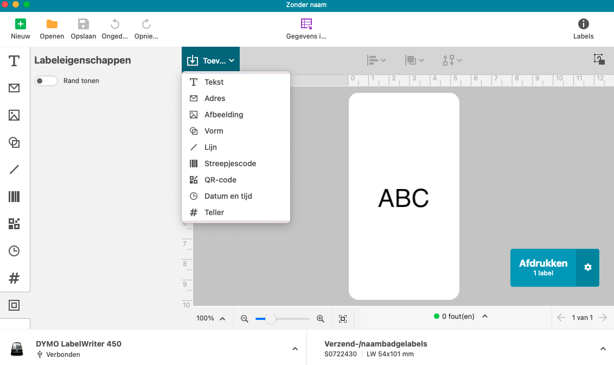Click the zoom to fit icon
The width and height of the screenshot is (614, 365).
[343, 319]
